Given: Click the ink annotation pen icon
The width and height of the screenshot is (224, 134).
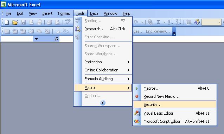Looking at the screenshot, I should point(58,31).
